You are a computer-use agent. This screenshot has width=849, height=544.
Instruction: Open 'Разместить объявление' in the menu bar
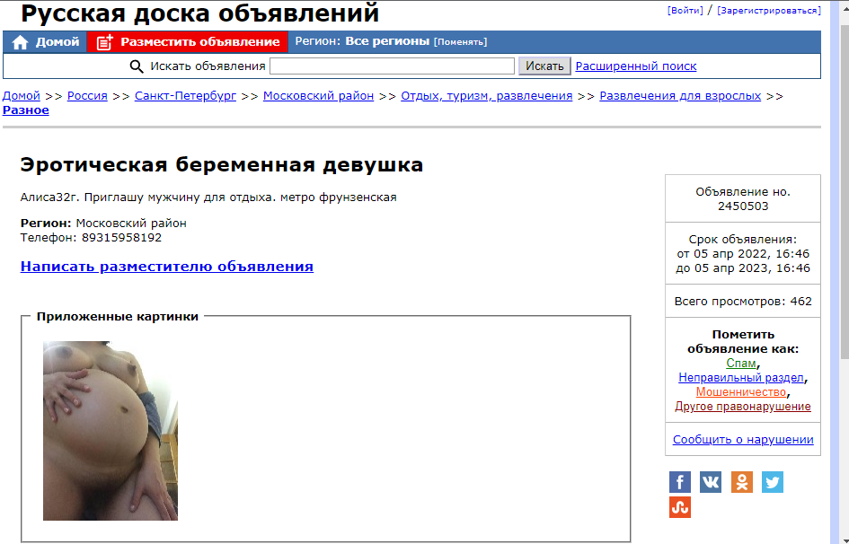199,42
